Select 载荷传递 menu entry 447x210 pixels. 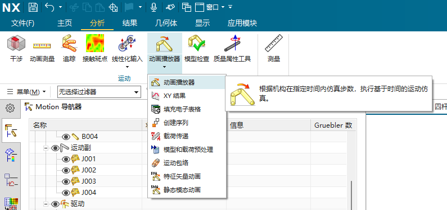tap(187, 136)
